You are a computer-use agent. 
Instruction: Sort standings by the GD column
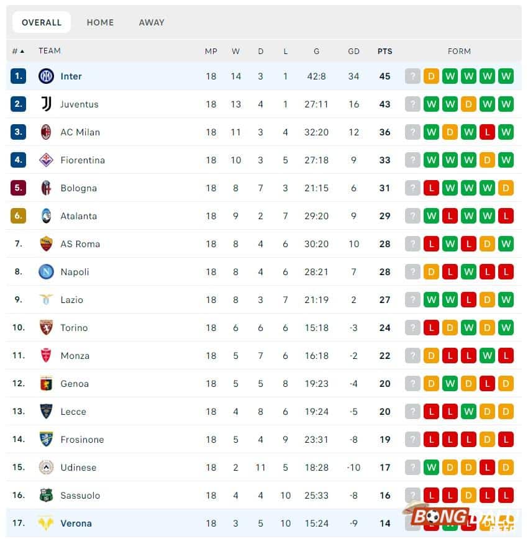(353, 51)
